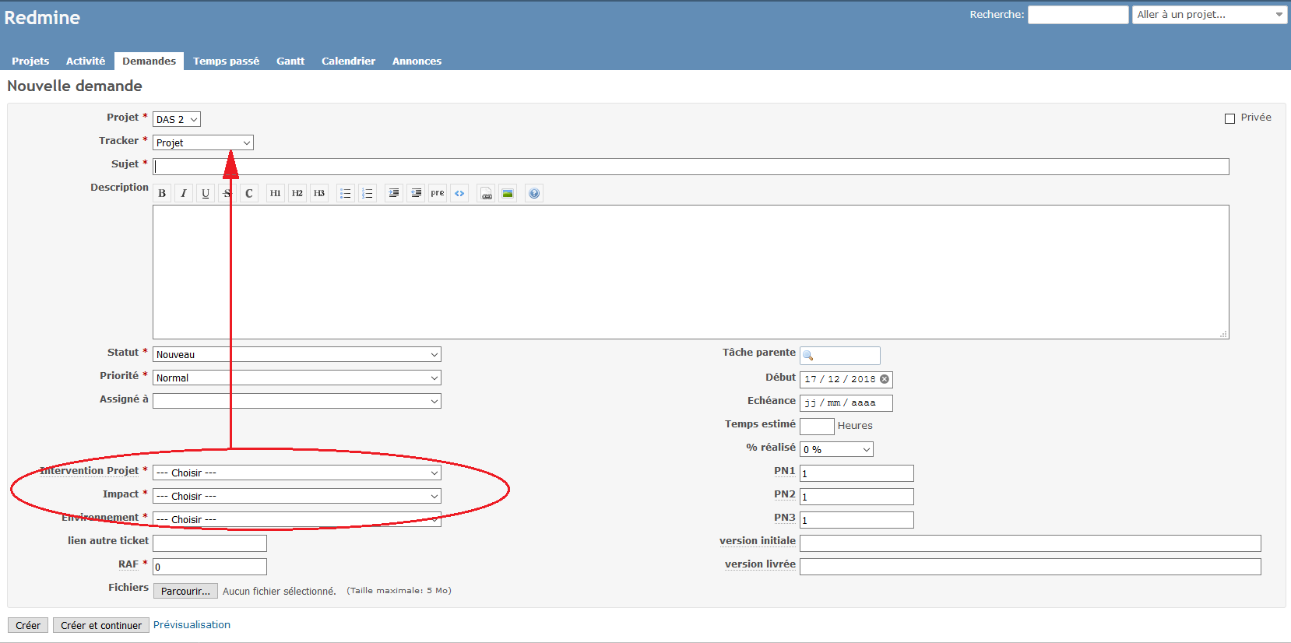Image resolution: width=1291 pixels, height=643 pixels.
Task: Insert a wiki page link
Action: pyautogui.click(x=486, y=193)
